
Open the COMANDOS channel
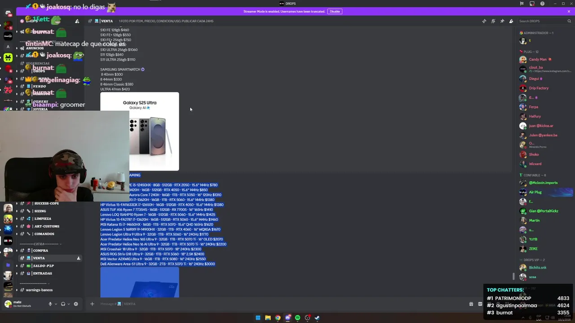coord(44,234)
